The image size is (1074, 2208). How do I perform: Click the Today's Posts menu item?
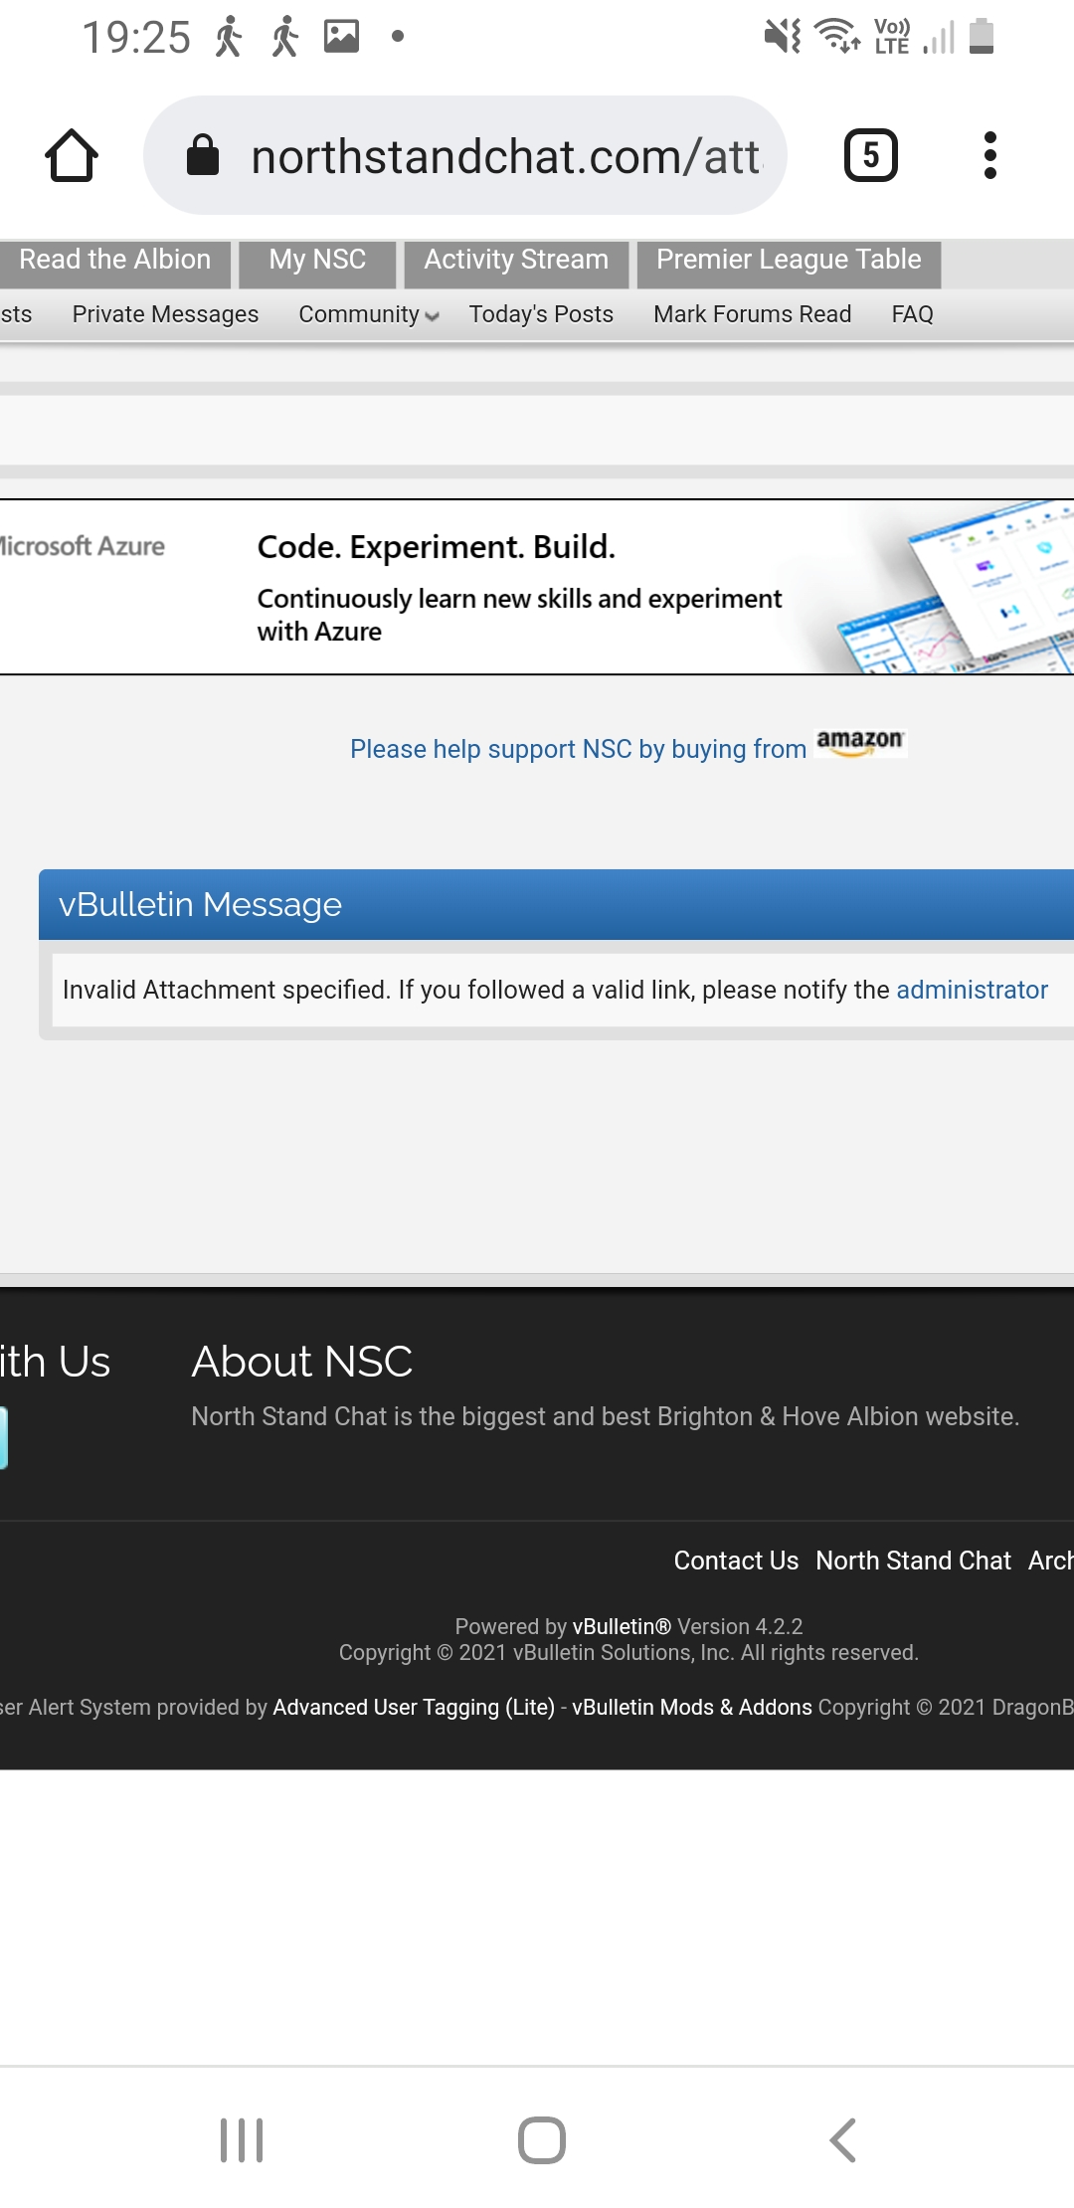[x=541, y=314]
